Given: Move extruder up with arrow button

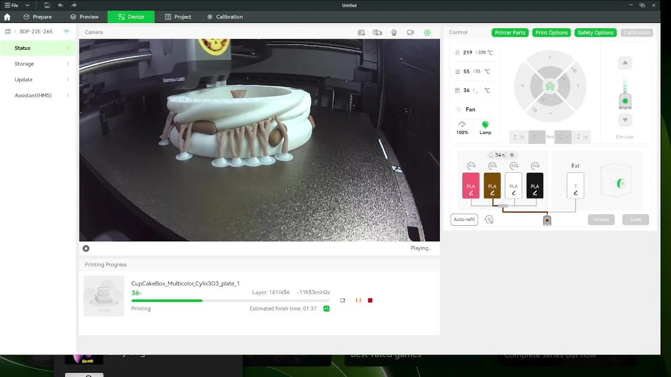Looking at the screenshot, I should tap(625, 63).
